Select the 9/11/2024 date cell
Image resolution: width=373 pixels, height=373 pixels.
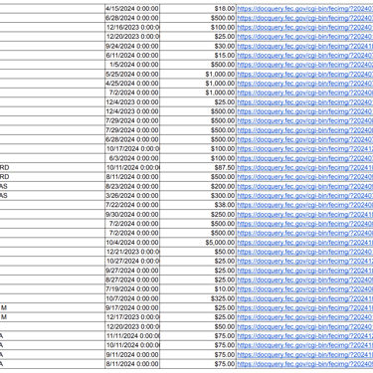(132, 354)
